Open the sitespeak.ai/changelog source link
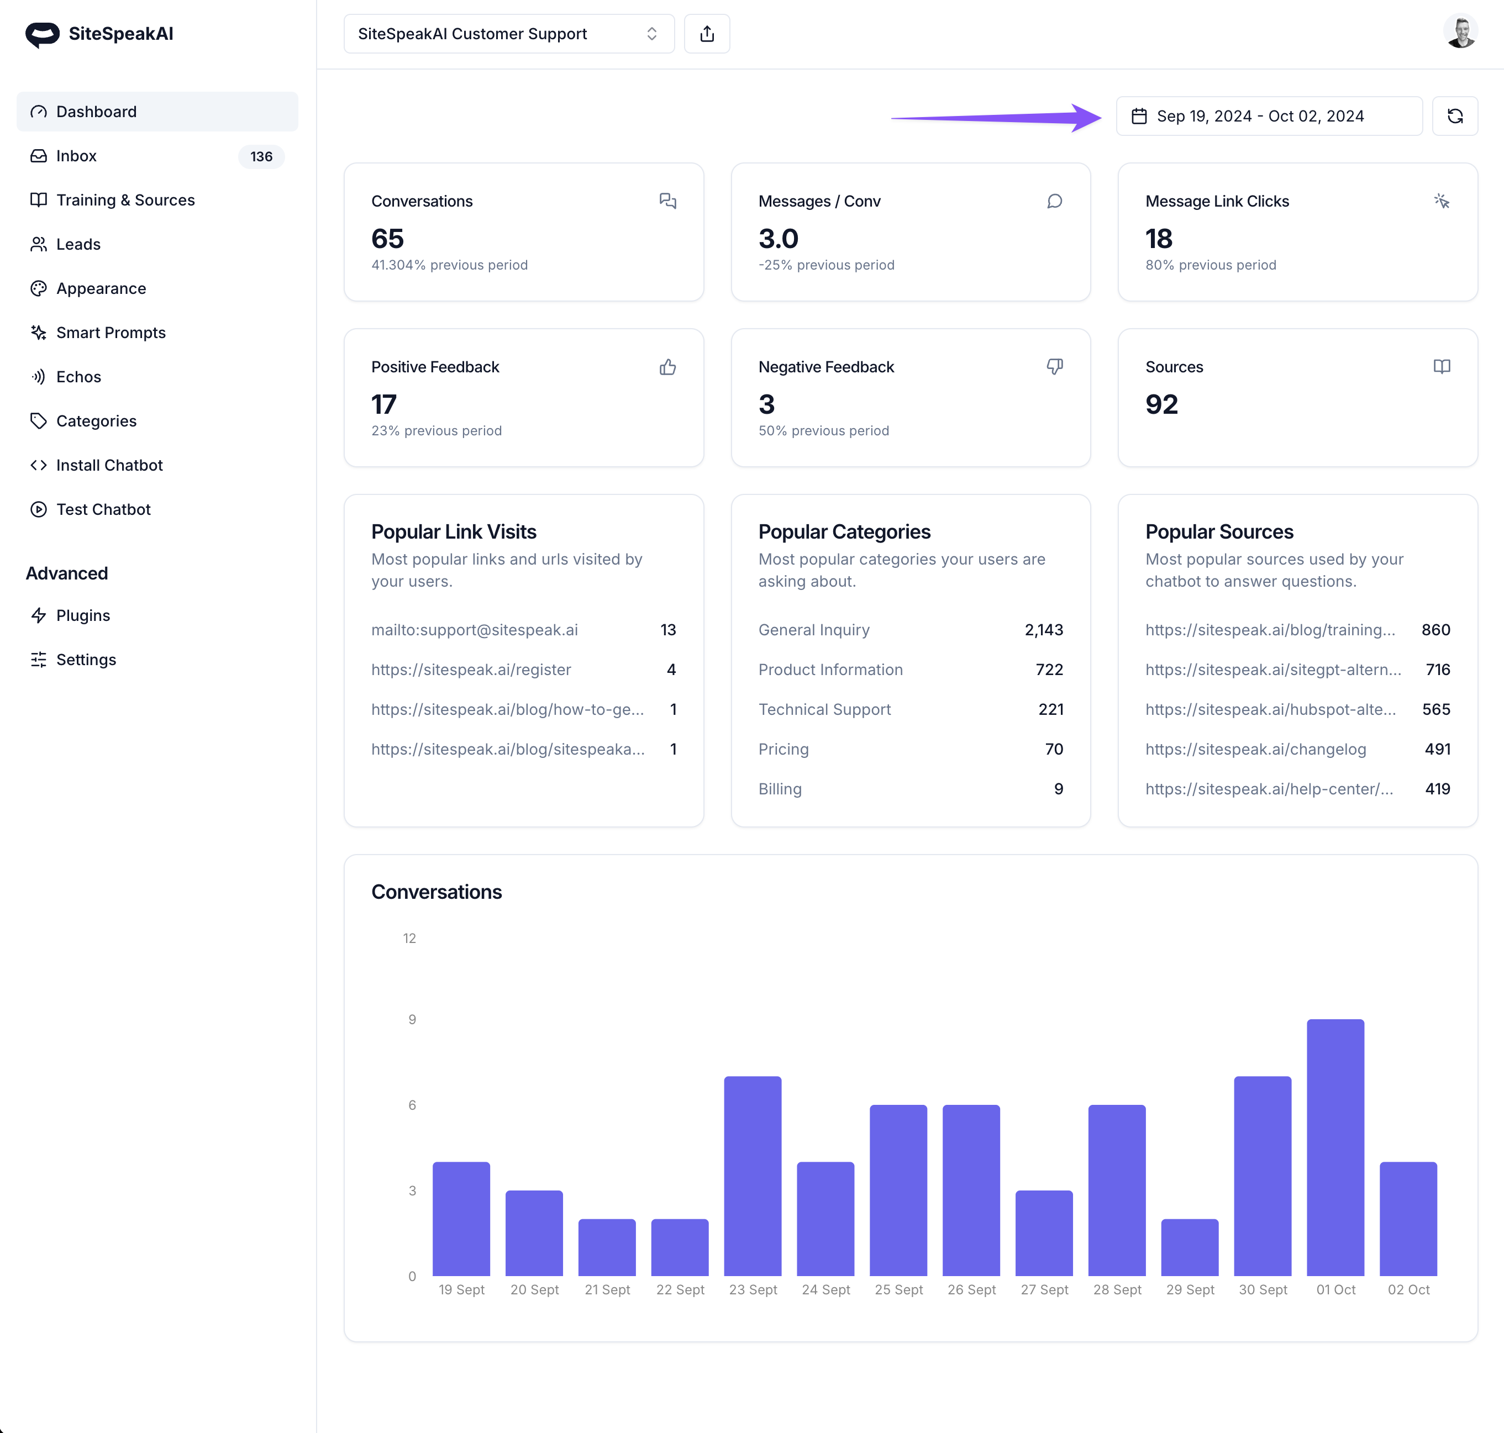1504x1433 pixels. pyautogui.click(x=1255, y=749)
